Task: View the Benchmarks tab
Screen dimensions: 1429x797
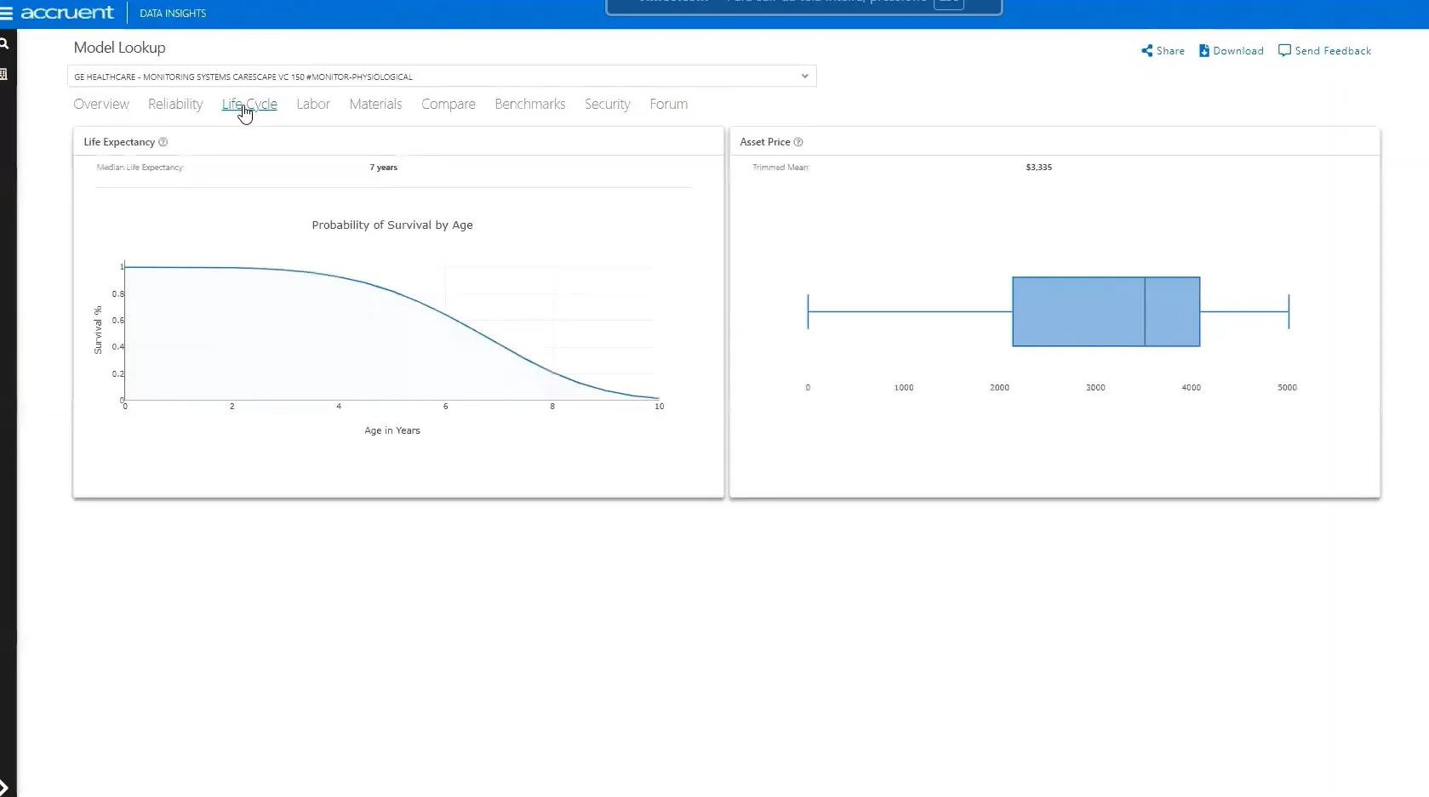Action: (529, 104)
